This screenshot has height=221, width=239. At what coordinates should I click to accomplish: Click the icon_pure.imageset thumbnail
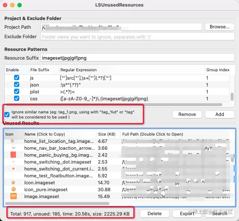(13, 189)
